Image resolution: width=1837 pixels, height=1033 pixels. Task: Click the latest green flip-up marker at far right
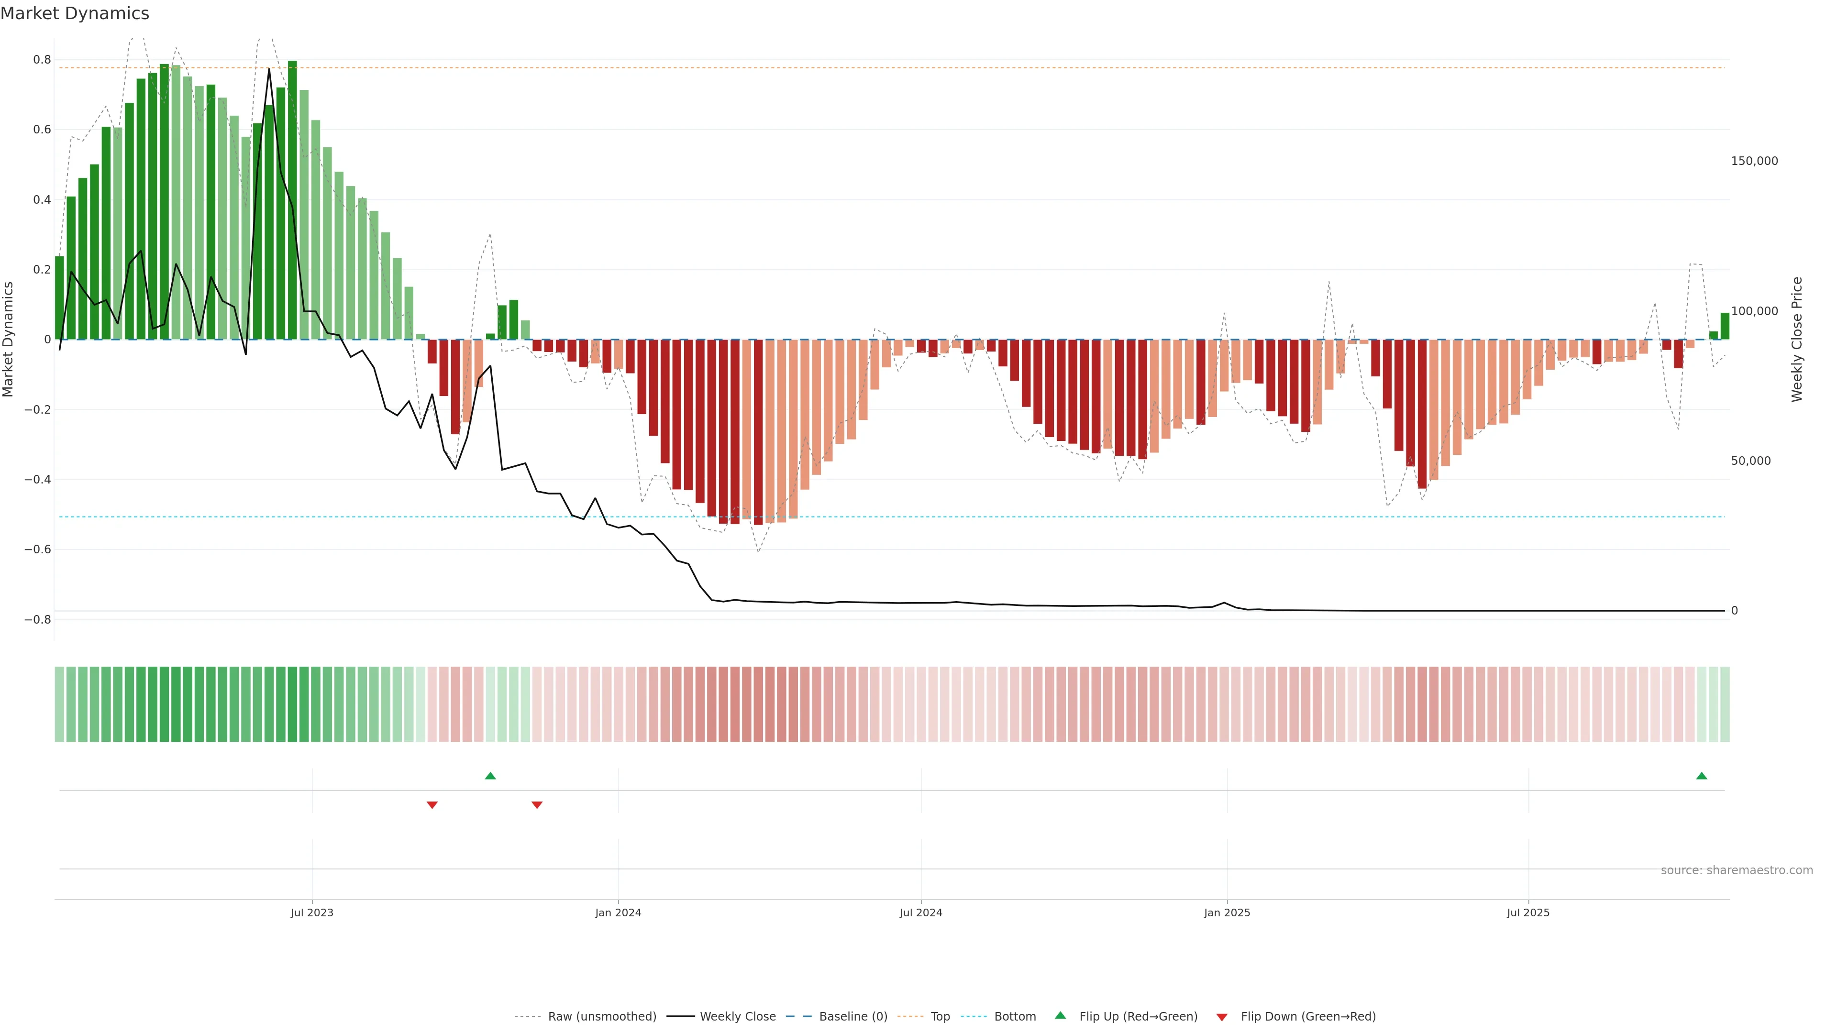tap(1702, 776)
